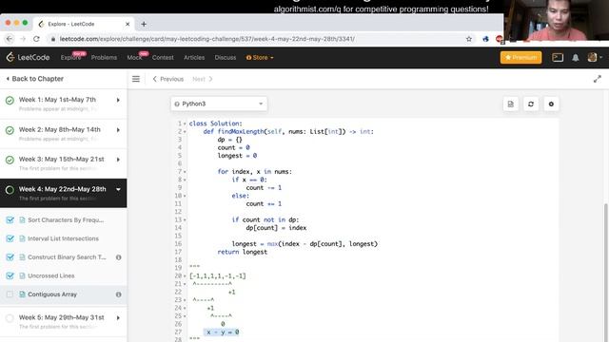The width and height of the screenshot is (609, 342).
Task: Open a new browser tab
Action: coord(144,24)
